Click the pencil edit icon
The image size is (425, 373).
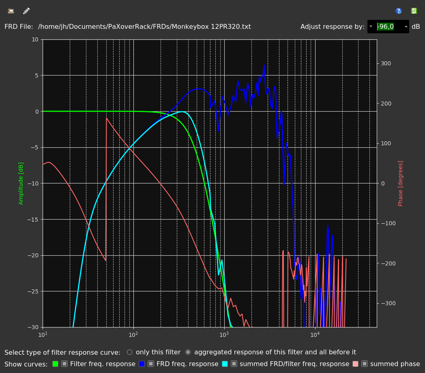[x=26, y=11]
